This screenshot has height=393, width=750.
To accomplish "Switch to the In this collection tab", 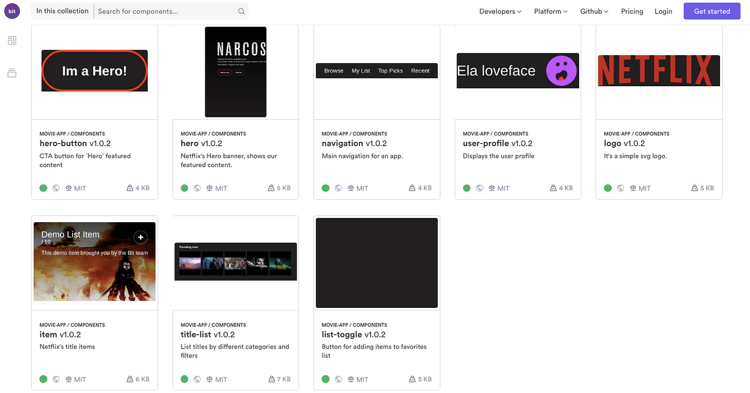I will pyautogui.click(x=62, y=11).
